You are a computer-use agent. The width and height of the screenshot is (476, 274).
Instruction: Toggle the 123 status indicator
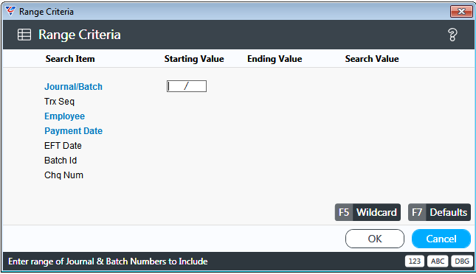(x=414, y=261)
